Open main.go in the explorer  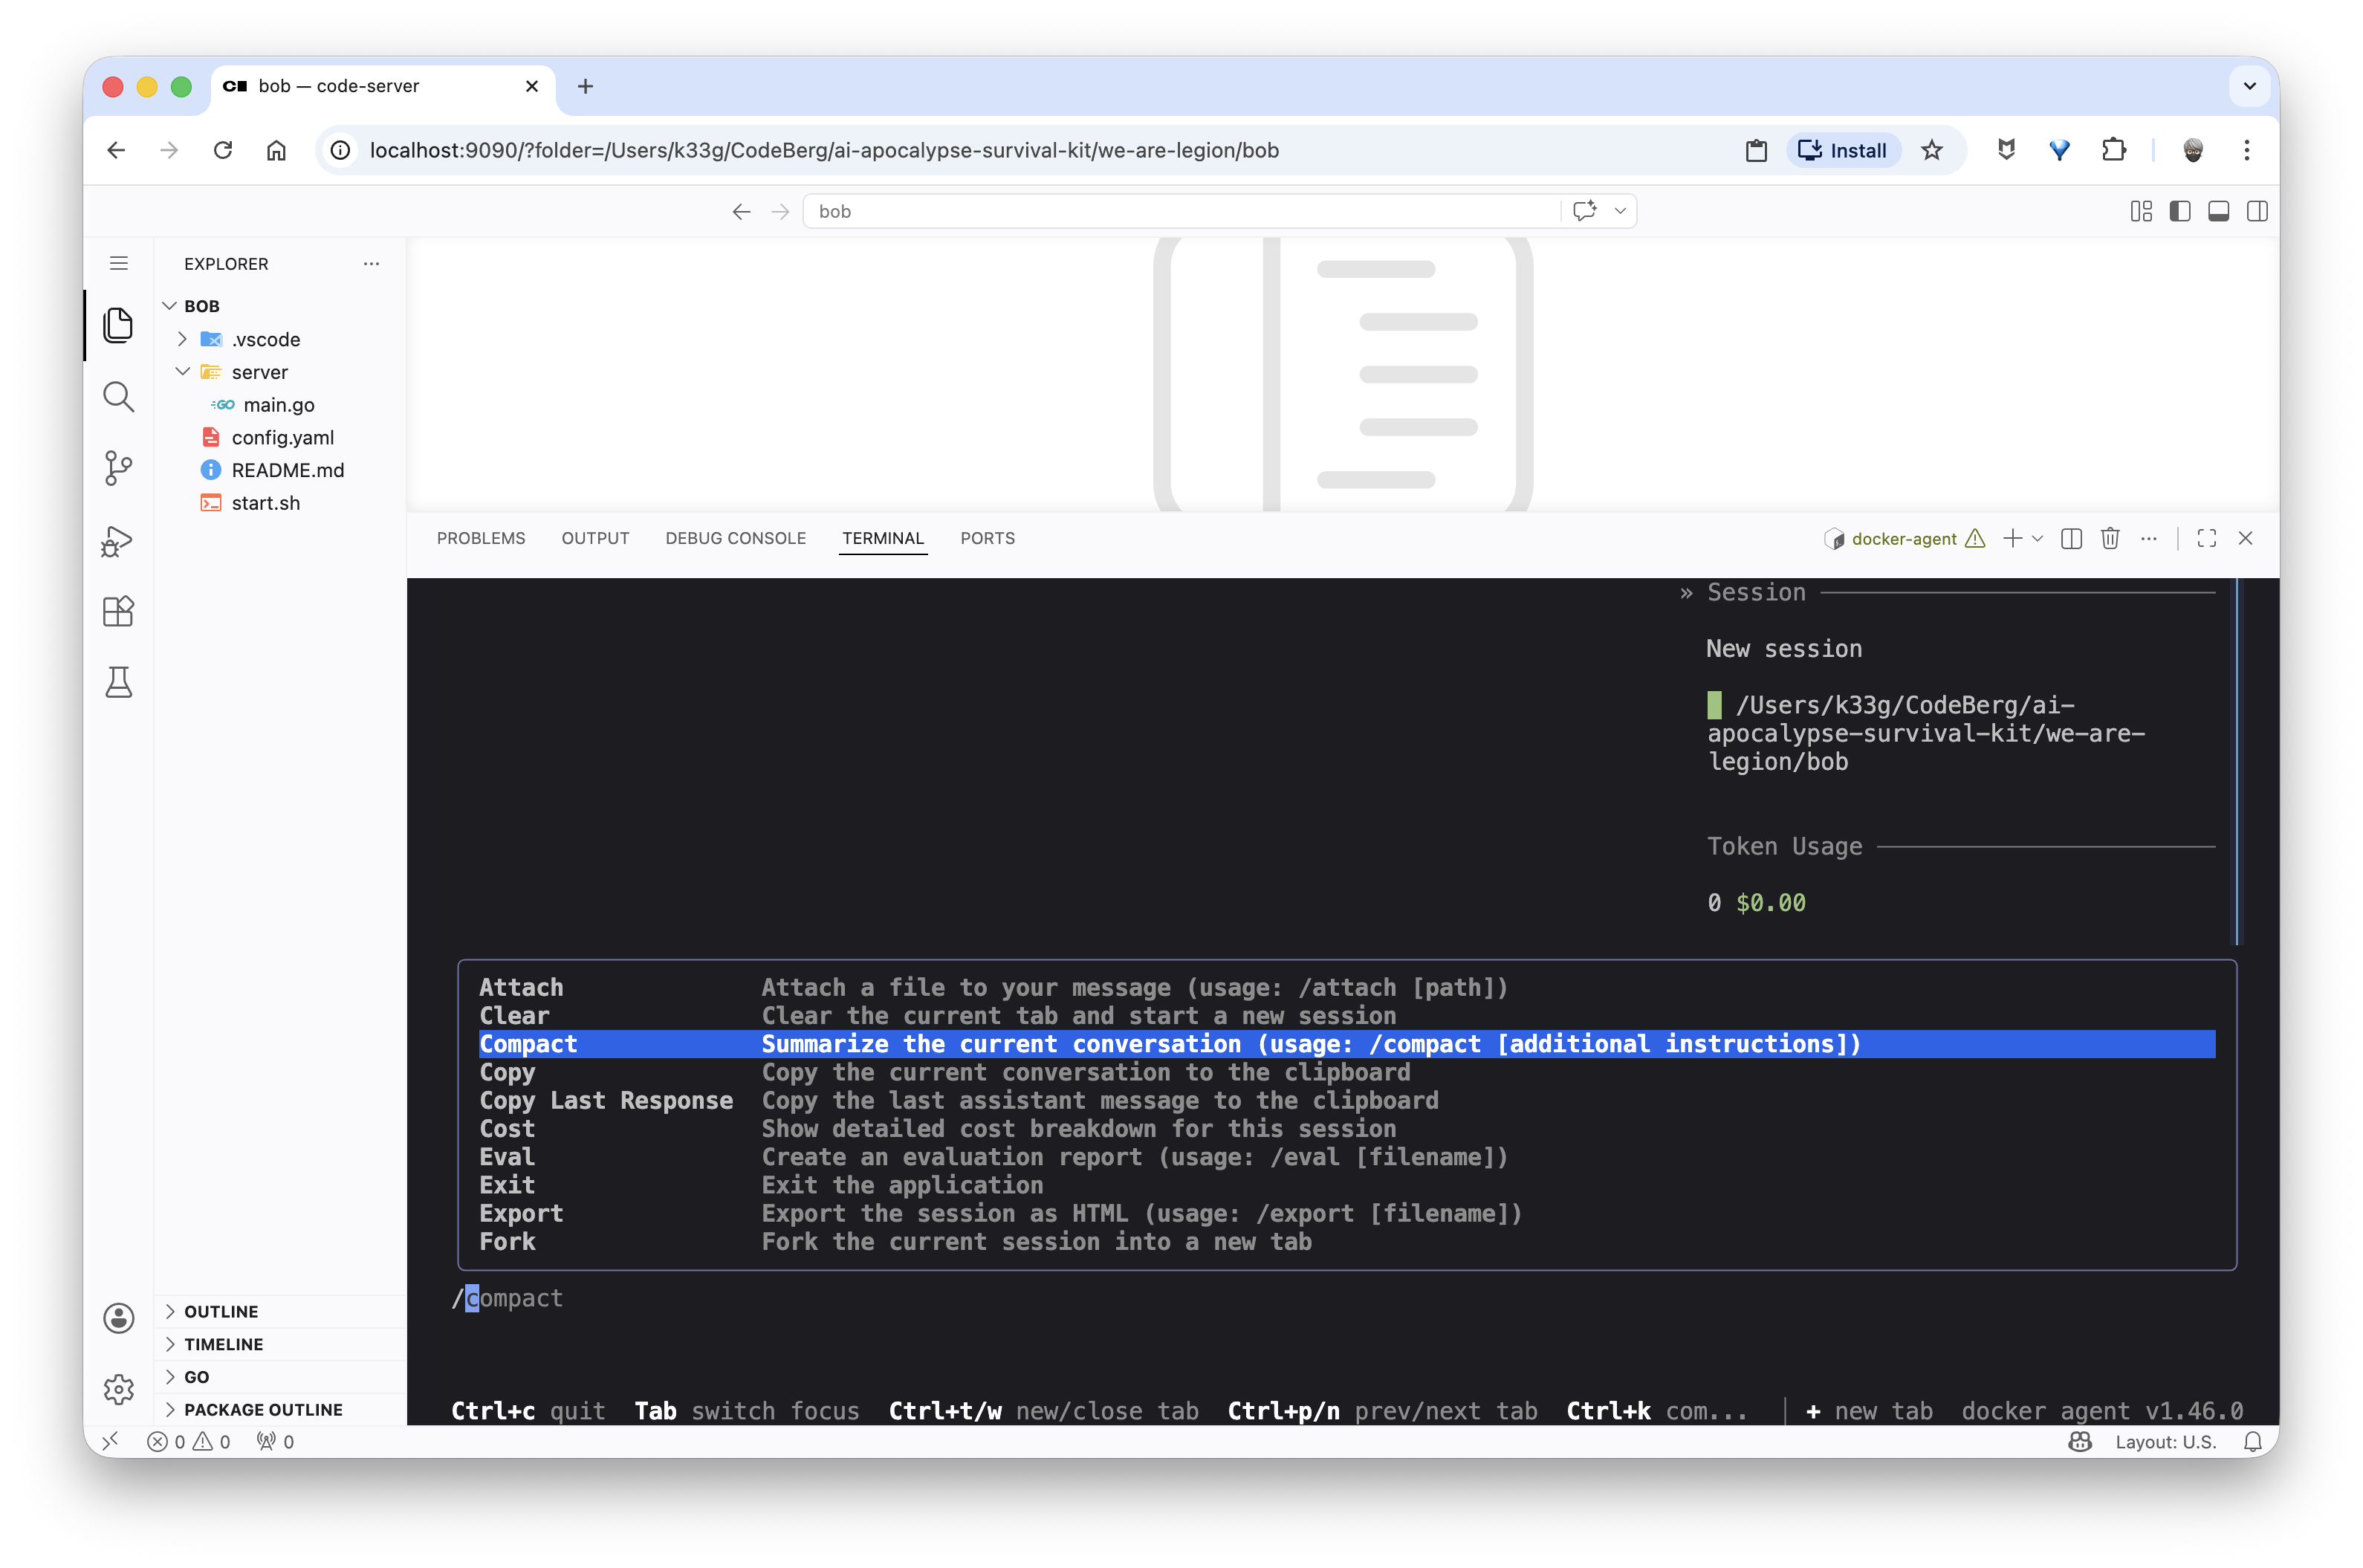tap(278, 405)
